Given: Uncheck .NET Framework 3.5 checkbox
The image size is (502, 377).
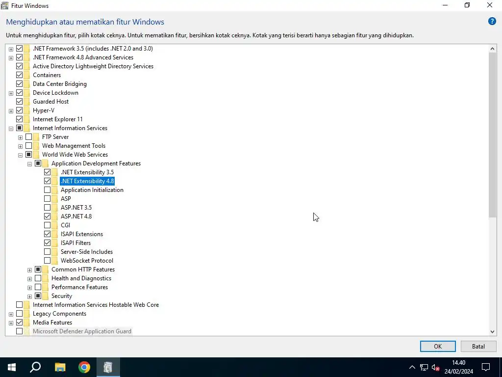Looking at the screenshot, I should 19,49.
